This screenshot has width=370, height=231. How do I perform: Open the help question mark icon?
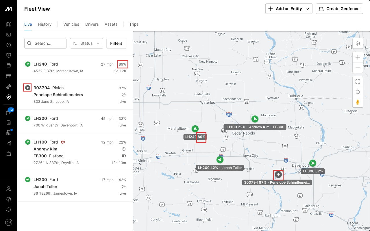[x=9, y=199]
